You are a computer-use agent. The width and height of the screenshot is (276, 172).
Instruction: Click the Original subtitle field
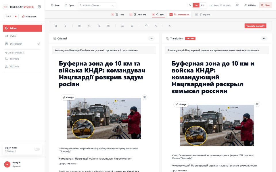[104, 50]
